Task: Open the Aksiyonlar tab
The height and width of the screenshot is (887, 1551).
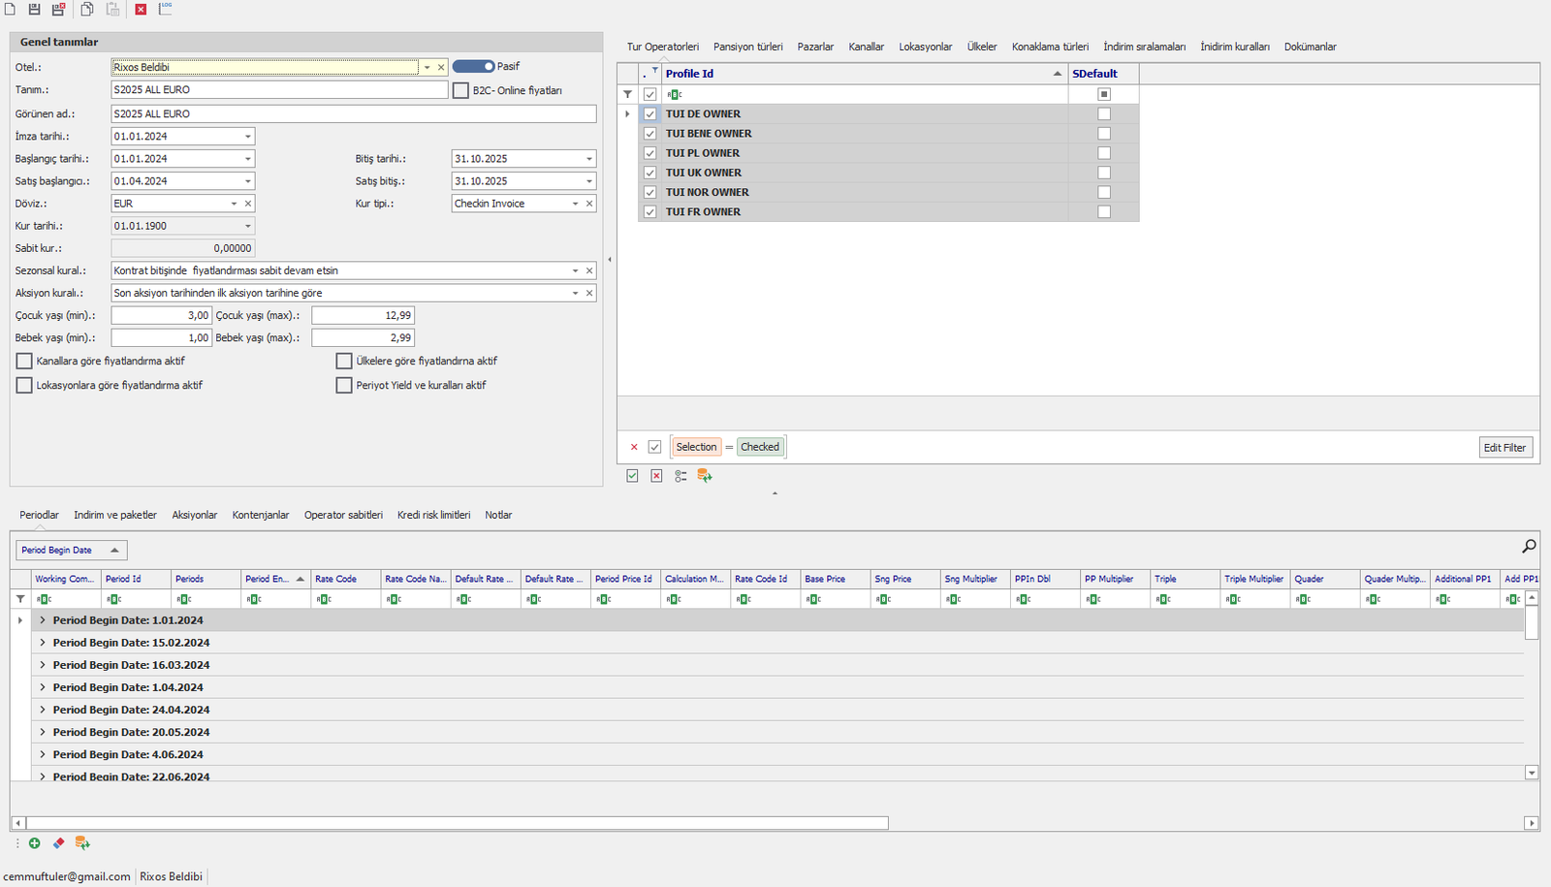Action: click(194, 515)
